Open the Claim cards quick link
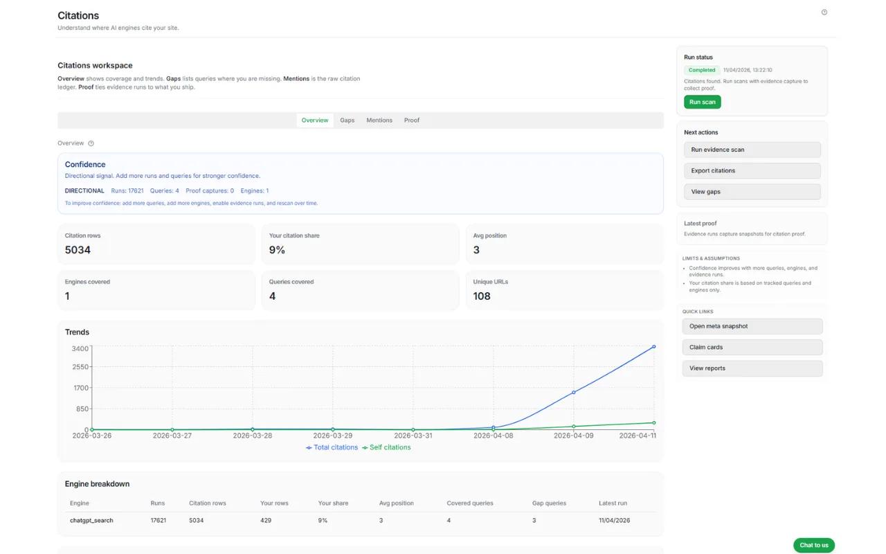 tap(752, 347)
